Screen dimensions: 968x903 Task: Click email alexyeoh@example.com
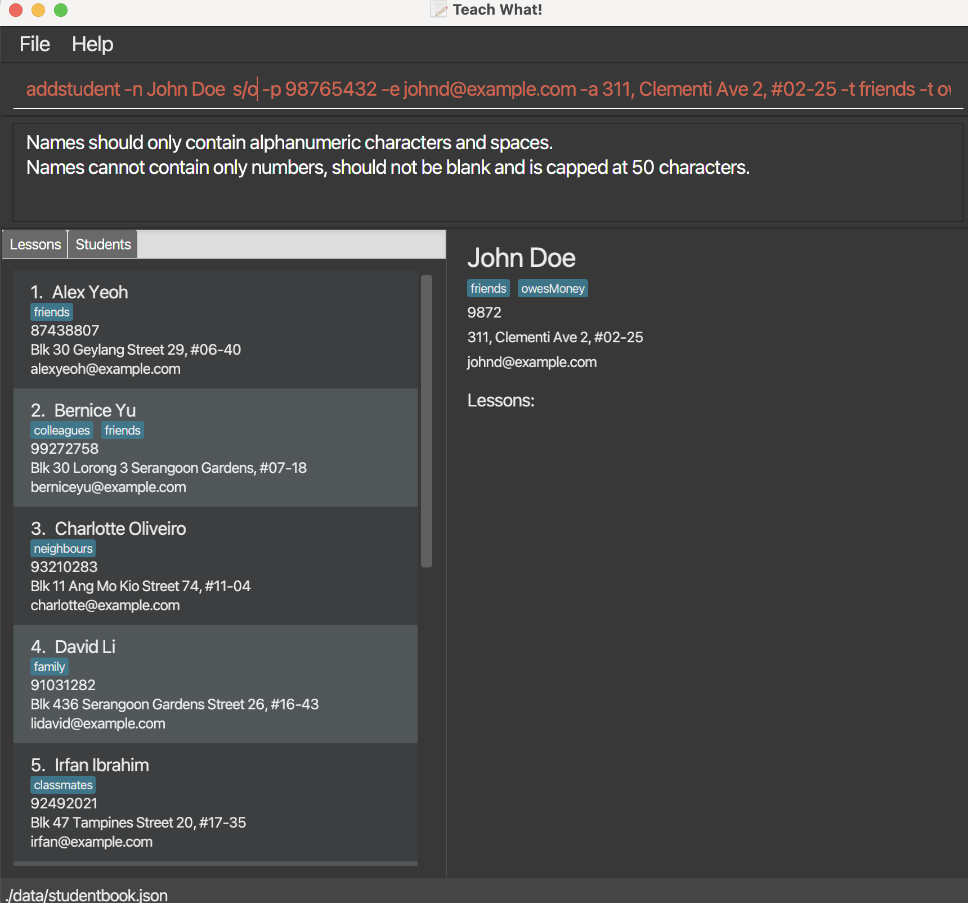[106, 369]
